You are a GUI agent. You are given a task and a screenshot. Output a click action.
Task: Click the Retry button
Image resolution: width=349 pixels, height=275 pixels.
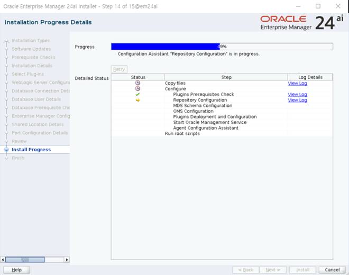coord(119,69)
